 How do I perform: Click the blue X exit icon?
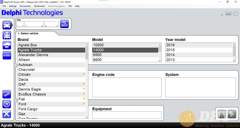tap(7, 114)
